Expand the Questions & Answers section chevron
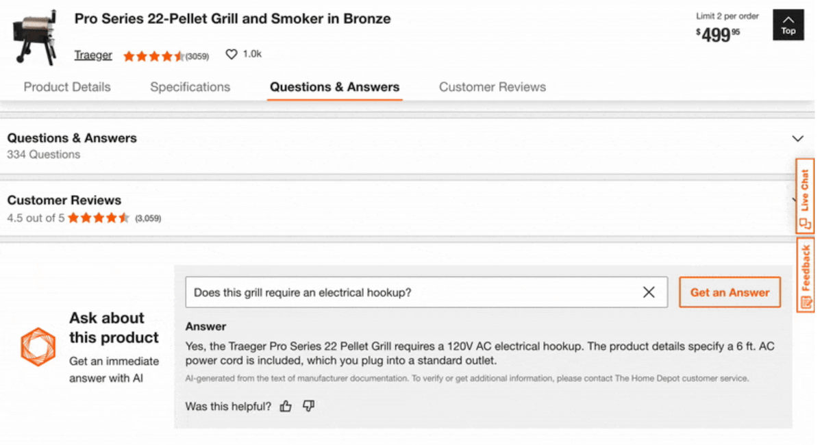822x445 pixels. (x=797, y=139)
